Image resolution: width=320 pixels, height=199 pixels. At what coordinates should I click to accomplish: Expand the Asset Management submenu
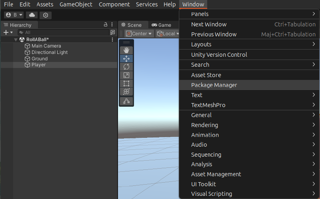249,174
